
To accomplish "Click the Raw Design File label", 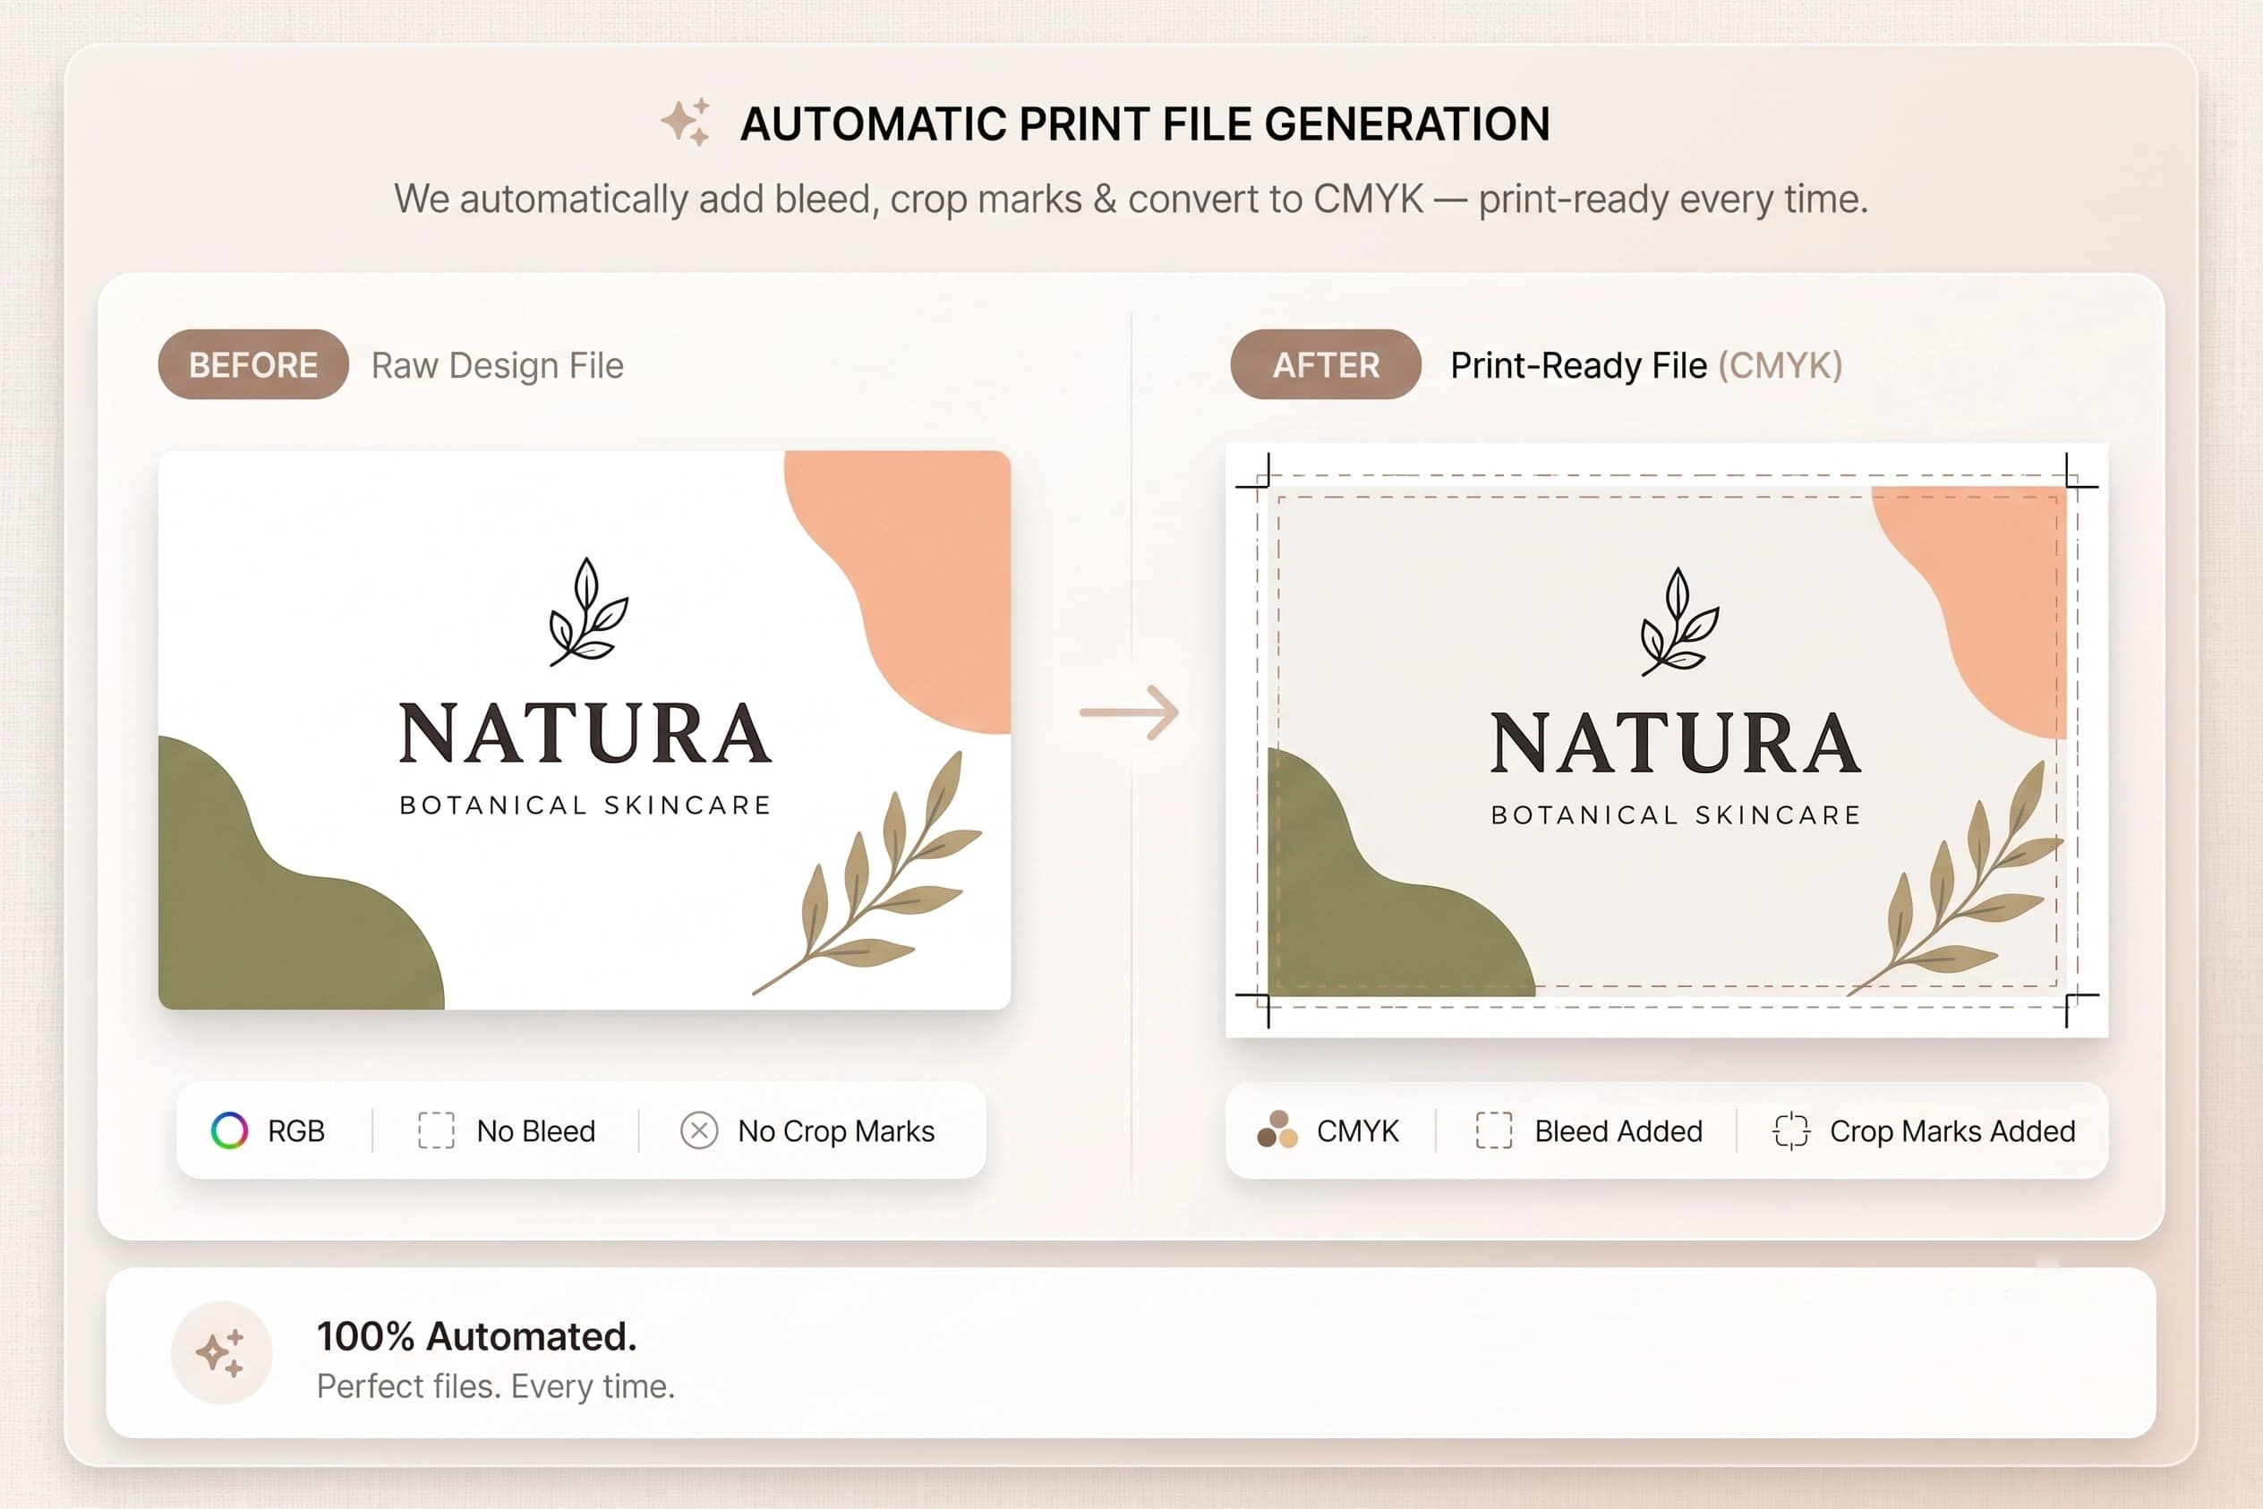I will click(498, 366).
